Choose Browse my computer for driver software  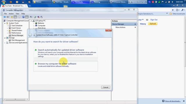pyautogui.click(x=66, y=66)
